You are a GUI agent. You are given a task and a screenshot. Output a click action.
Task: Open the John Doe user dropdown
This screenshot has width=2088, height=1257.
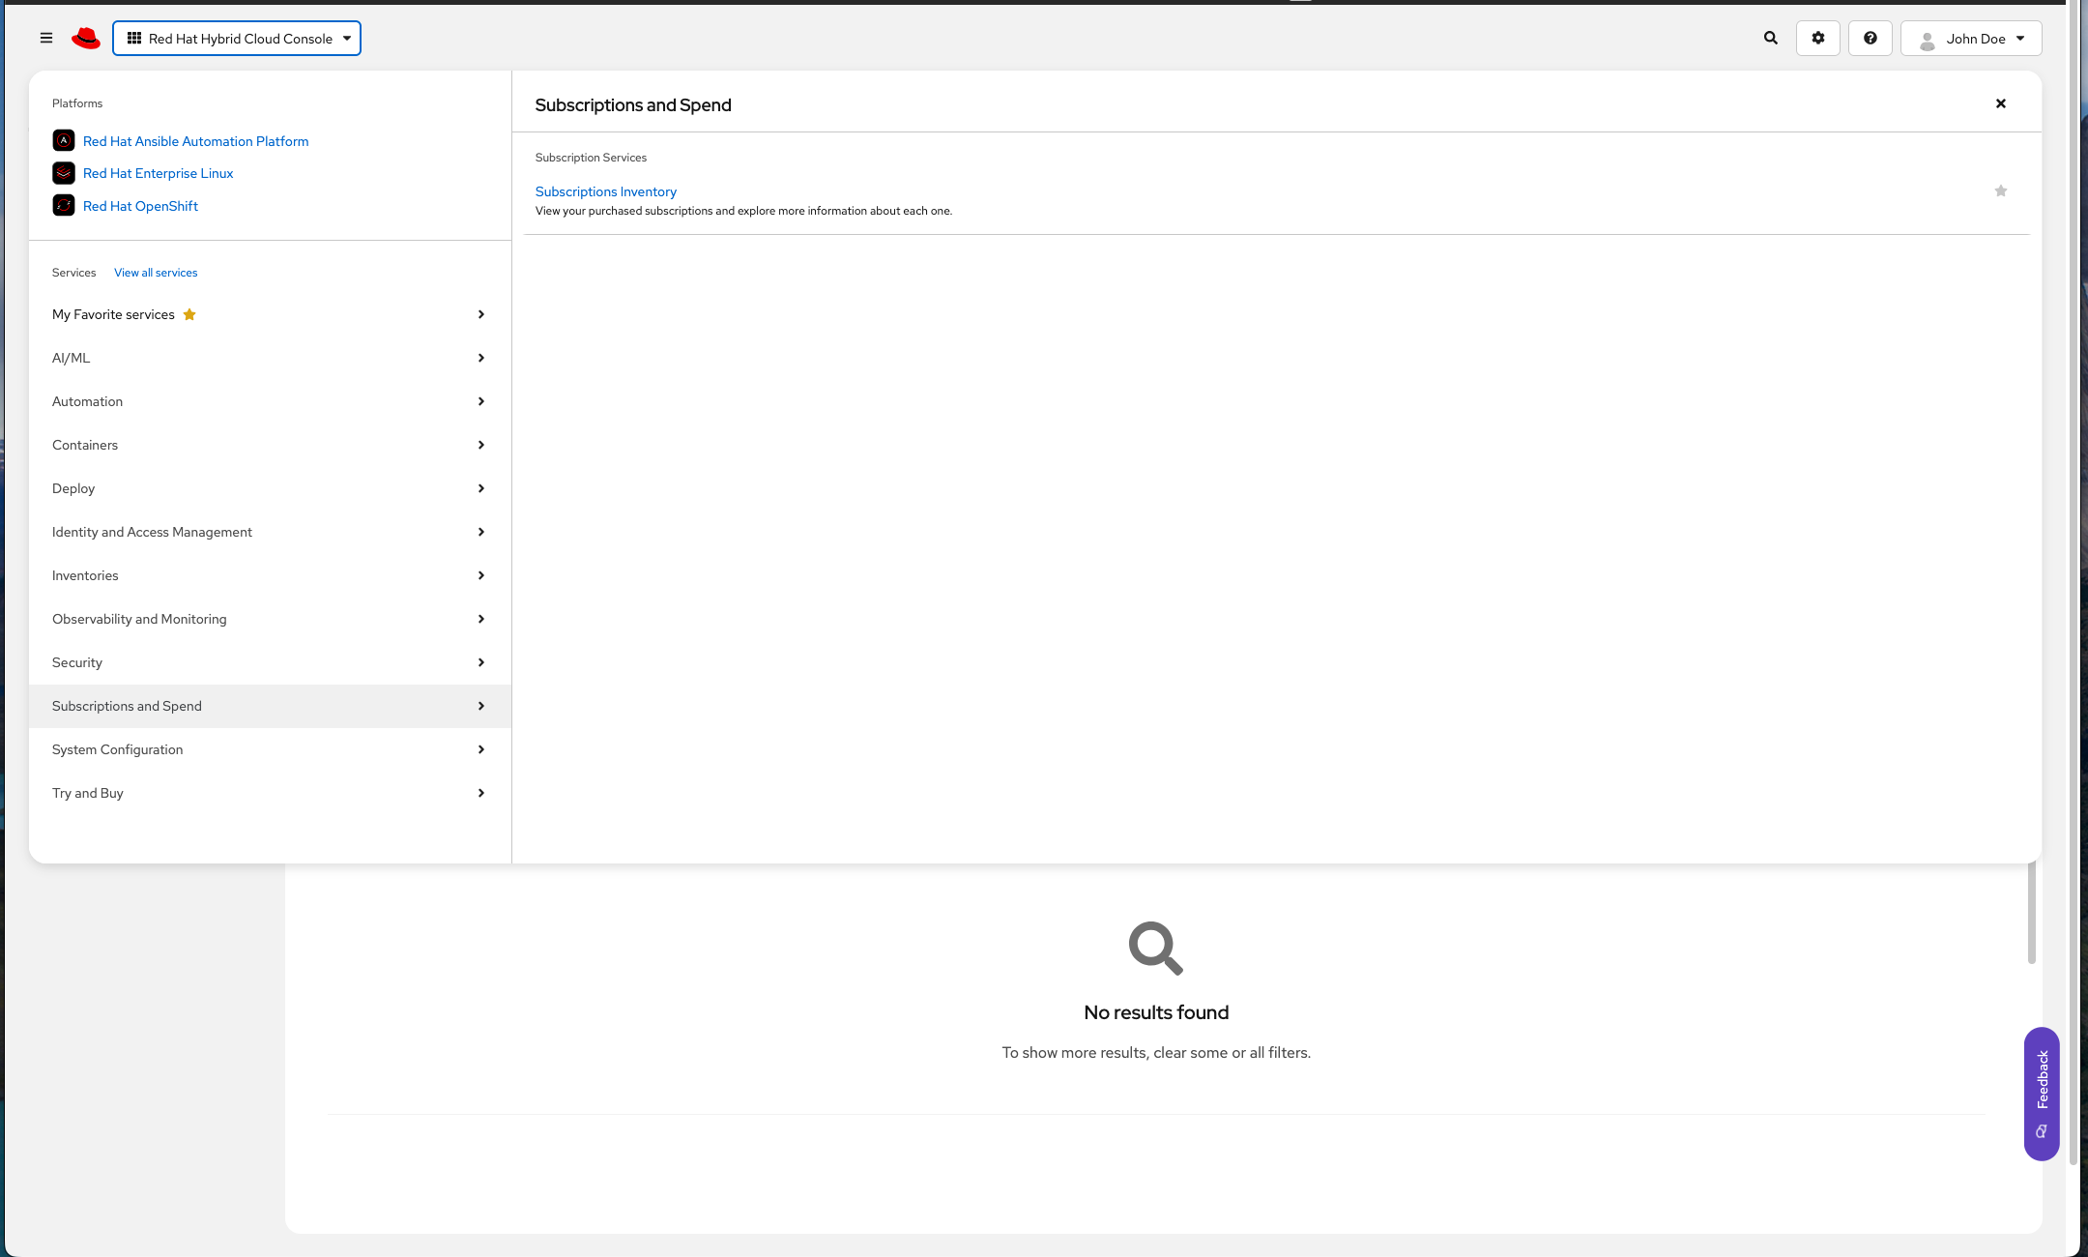tap(1970, 39)
